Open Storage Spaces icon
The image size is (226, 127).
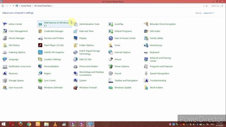[5, 80]
